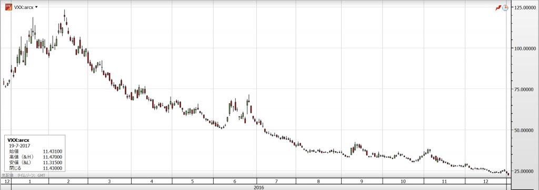Click the 閉じる close price label

click(15, 168)
